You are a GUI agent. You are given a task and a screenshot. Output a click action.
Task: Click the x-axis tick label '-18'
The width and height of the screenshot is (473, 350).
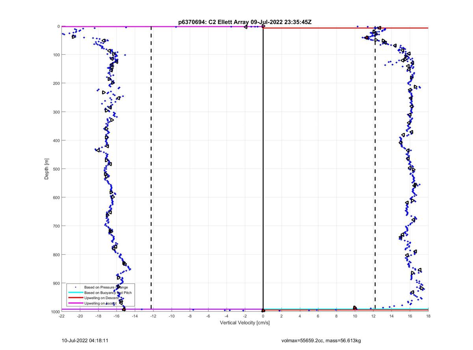tap(98, 316)
